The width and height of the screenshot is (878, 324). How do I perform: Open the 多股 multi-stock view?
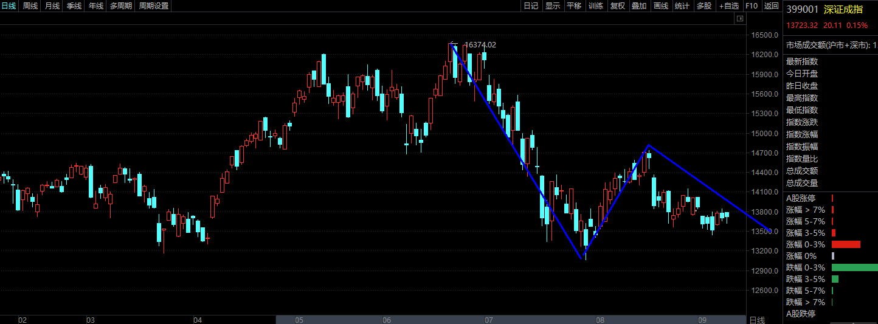(x=703, y=5)
